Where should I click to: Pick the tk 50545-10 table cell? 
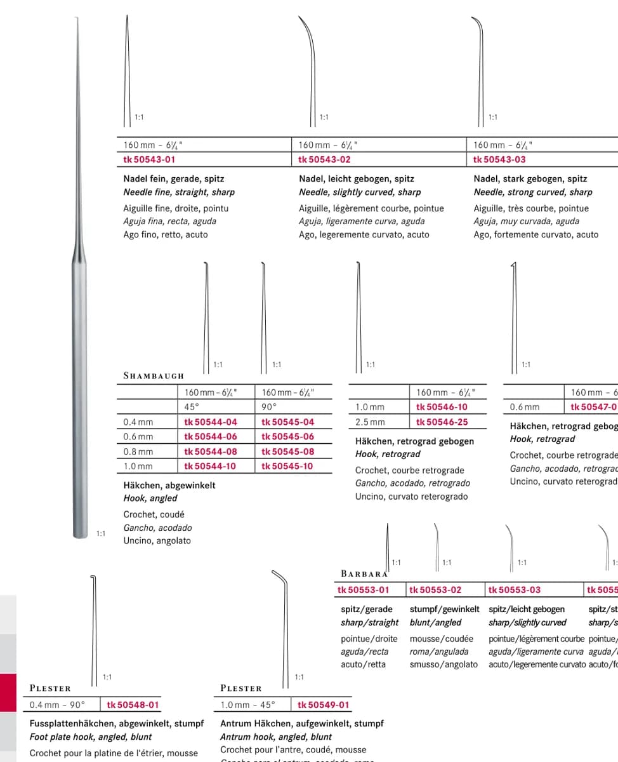(x=287, y=466)
